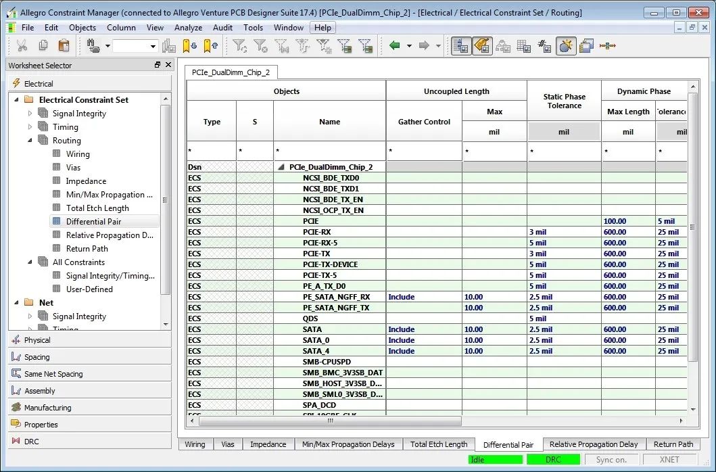Screen dimensions: 716x472
Task: Click the bookmark down arrow icon
Action: [189, 46]
